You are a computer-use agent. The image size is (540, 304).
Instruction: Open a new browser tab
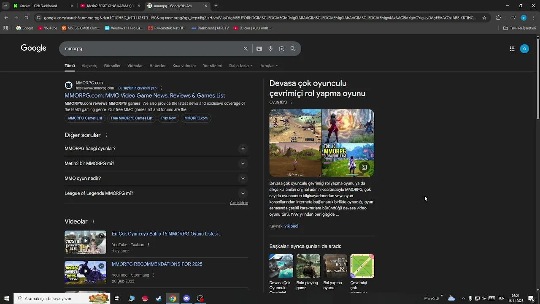[x=216, y=6]
